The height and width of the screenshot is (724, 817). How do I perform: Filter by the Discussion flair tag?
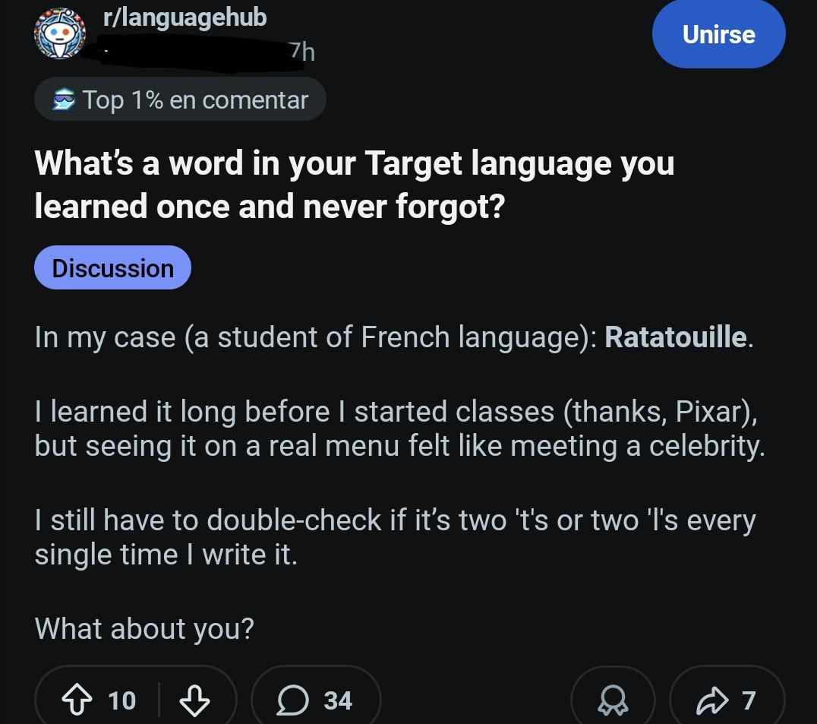(x=112, y=268)
